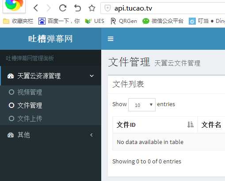This screenshot has width=225, height=181.
Task: Expand the 其他 menu section
Action: coord(50,135)
